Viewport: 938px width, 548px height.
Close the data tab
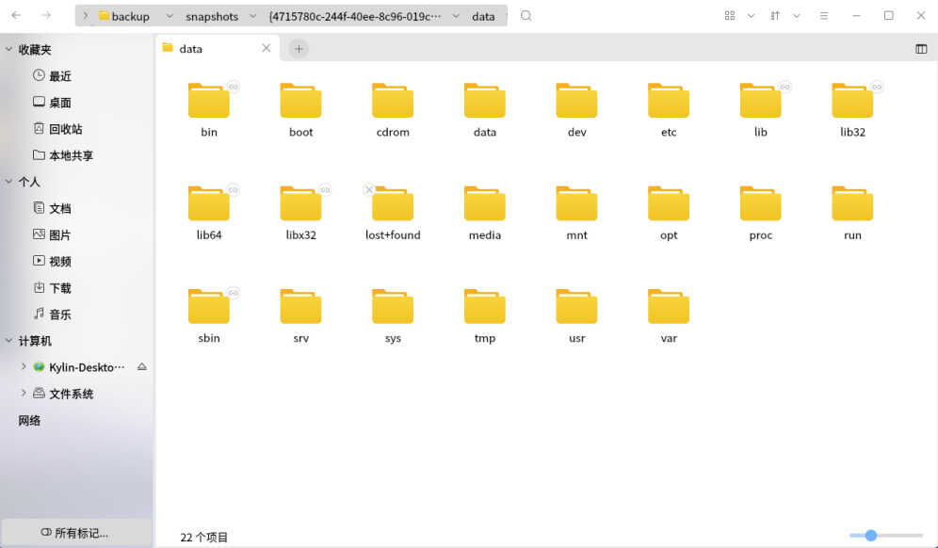tap(267, 48)
